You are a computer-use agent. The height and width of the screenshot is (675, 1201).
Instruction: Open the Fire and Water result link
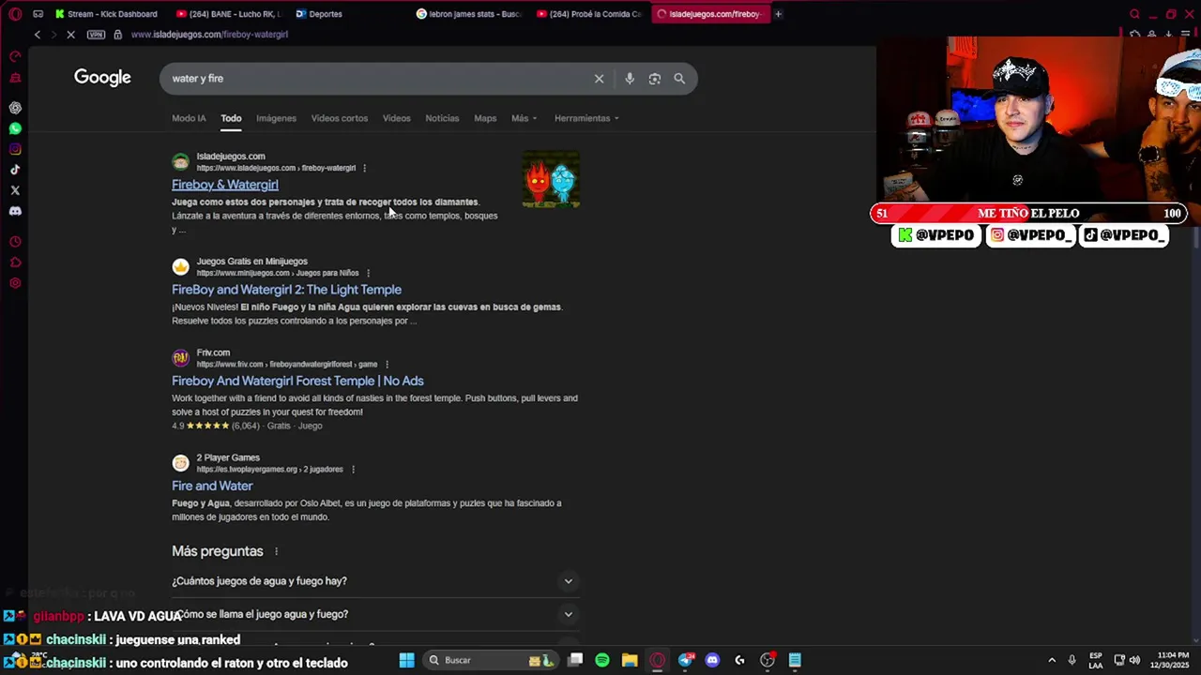tap(212, 486)
